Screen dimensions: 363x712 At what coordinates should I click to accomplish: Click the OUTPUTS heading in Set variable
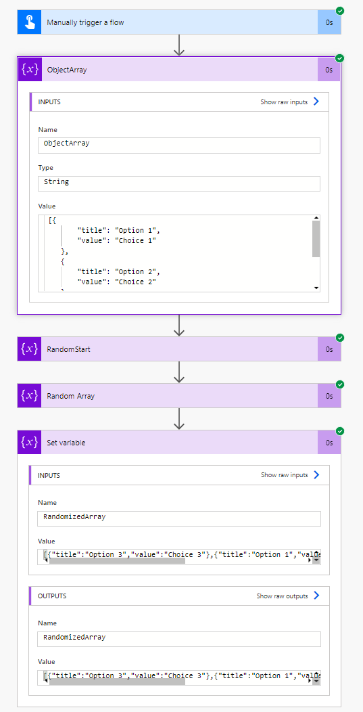(x=52, y=596)
